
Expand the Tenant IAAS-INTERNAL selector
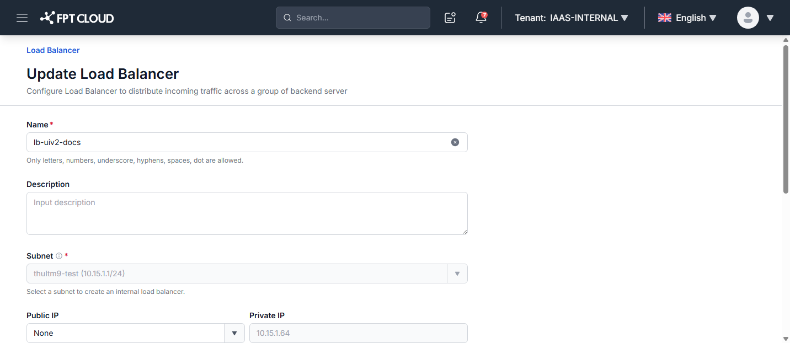(x=572, y=18)
